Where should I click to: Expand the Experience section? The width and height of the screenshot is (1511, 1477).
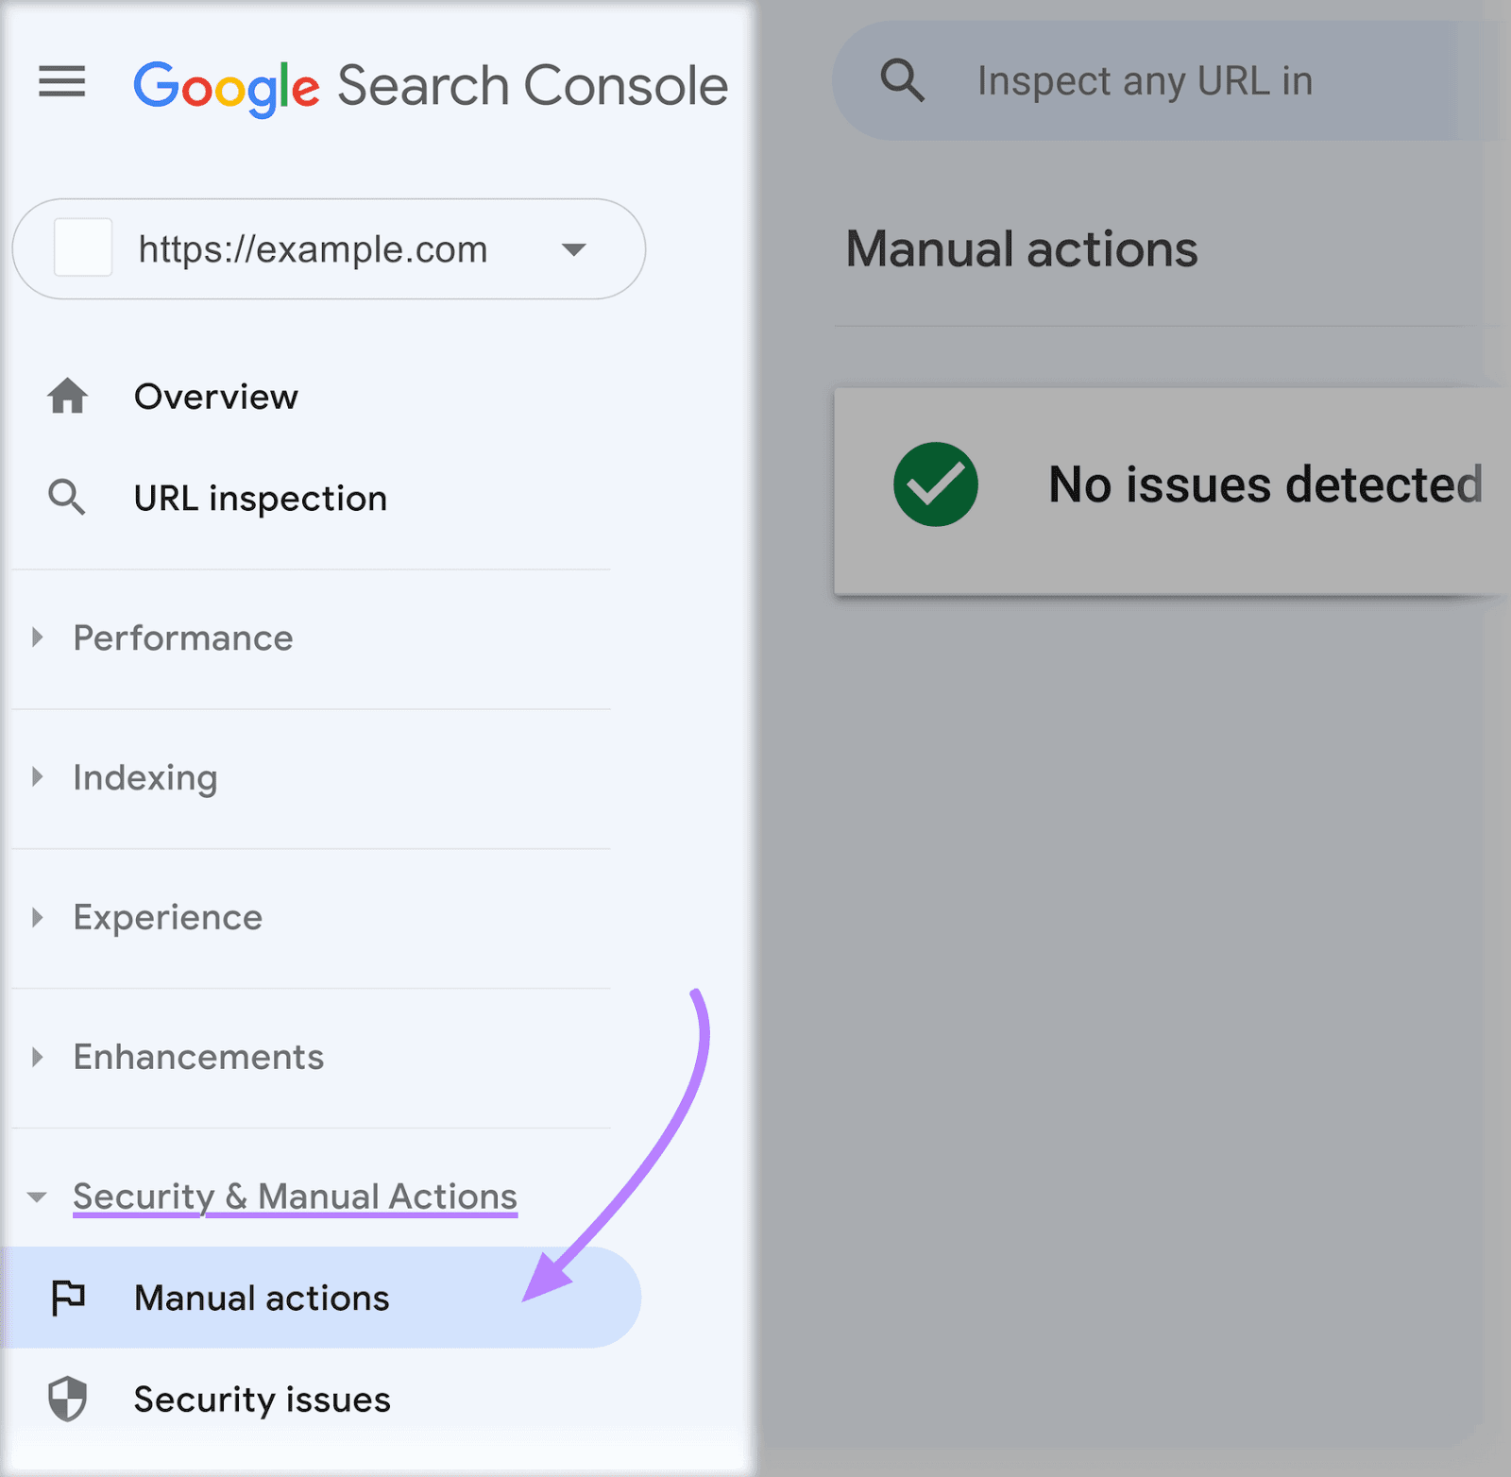pyautogui.click(x=38, y=916)
